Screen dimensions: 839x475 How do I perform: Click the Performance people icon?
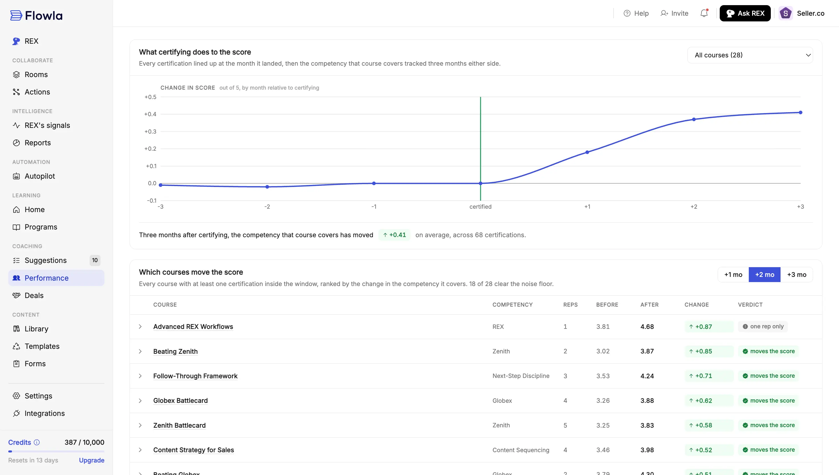tap(16, 278)
